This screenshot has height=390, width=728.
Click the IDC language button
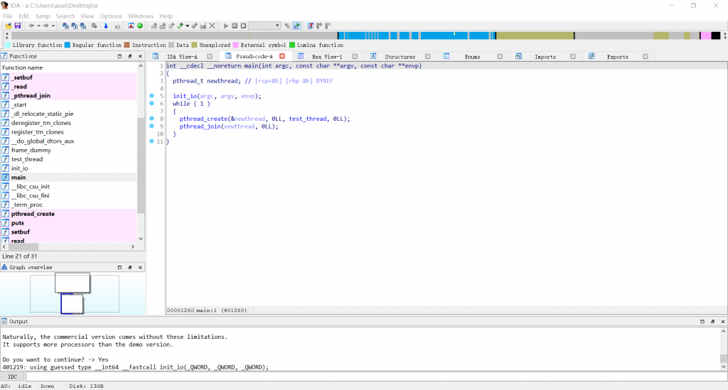(13, 377)
